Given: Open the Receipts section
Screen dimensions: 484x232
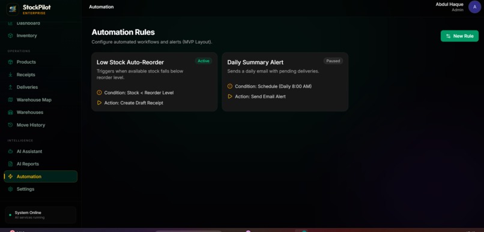Looking at the screenshot, I should pos(40,75).
